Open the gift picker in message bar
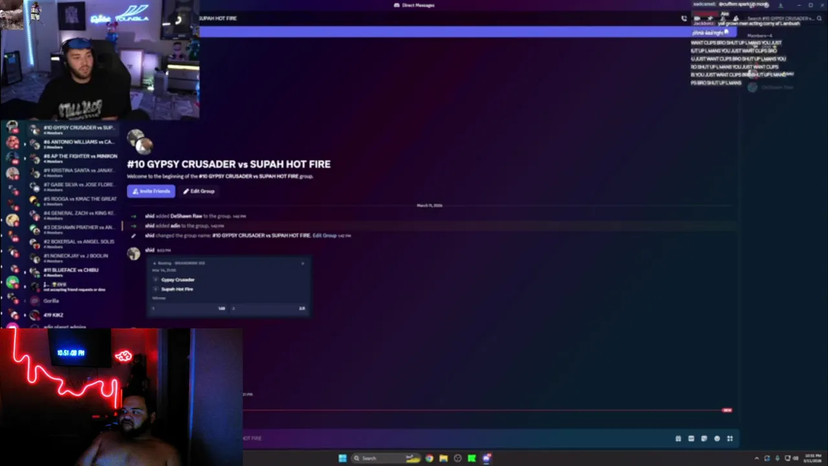 pos(678,439)
